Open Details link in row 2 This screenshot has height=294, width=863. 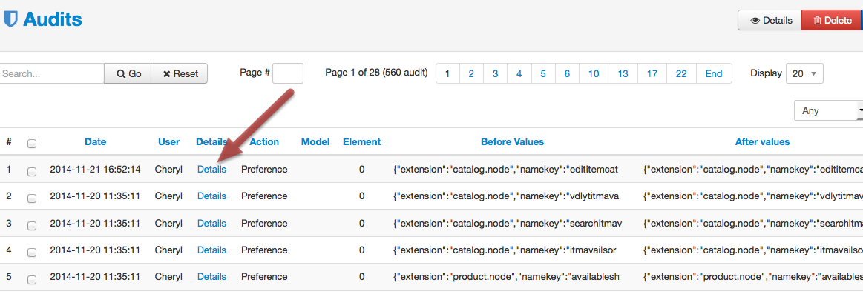212,196
